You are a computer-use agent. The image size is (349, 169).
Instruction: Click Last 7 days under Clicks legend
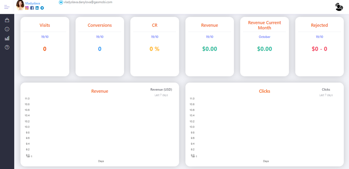click(x=326, y=95)
